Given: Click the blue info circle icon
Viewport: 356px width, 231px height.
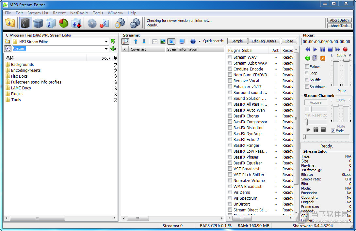Looking at the screenshot, I should tap(193, 41).
